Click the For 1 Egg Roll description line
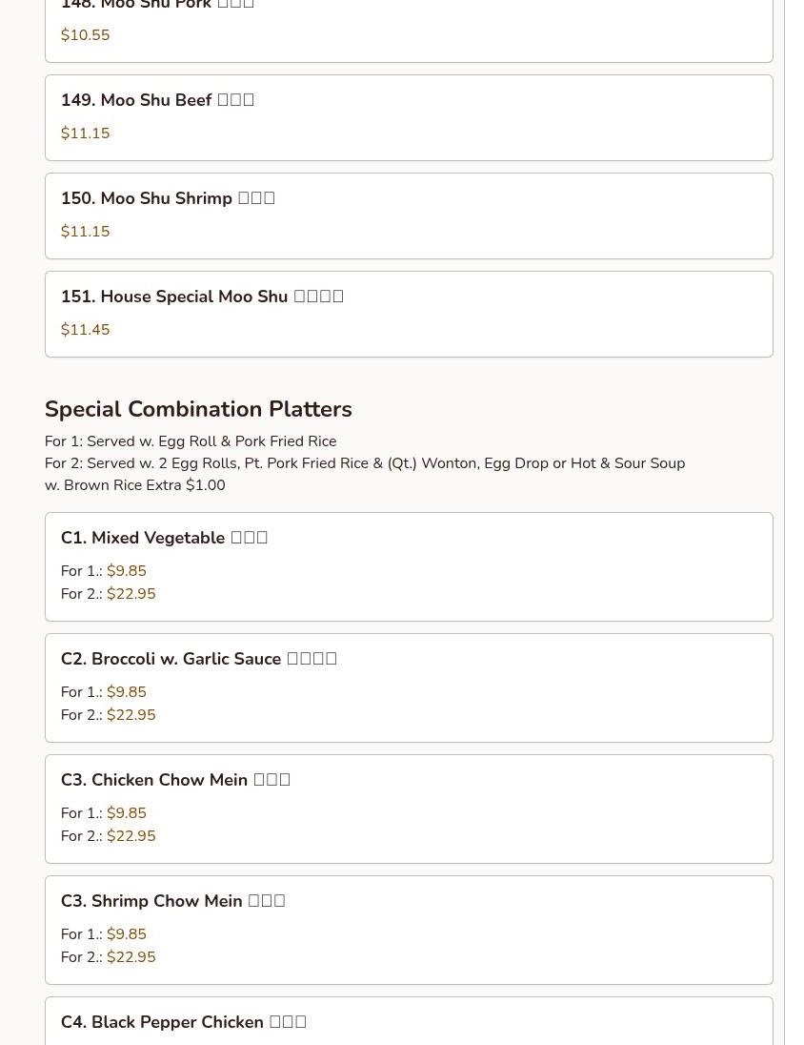Screen dimensions: 804x1045 [x=191, y=441]
